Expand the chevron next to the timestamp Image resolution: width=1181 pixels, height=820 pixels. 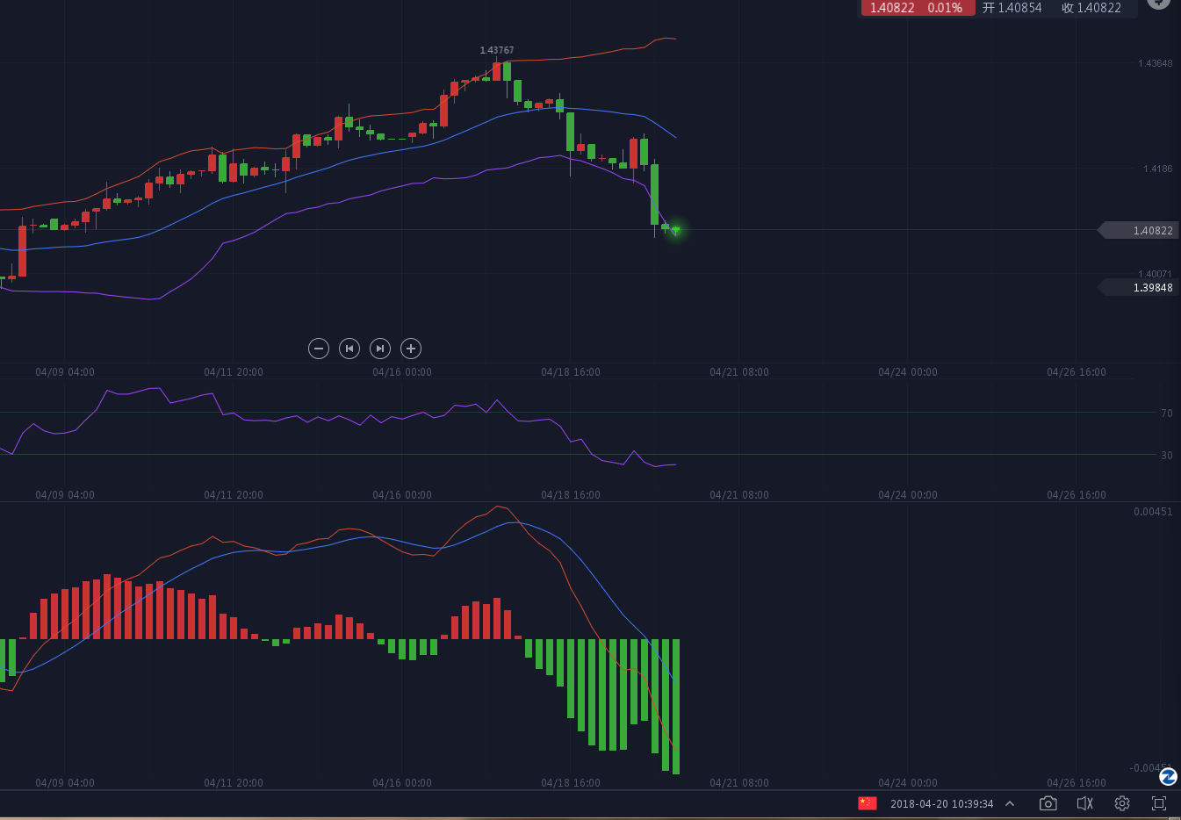point(1010,803)
